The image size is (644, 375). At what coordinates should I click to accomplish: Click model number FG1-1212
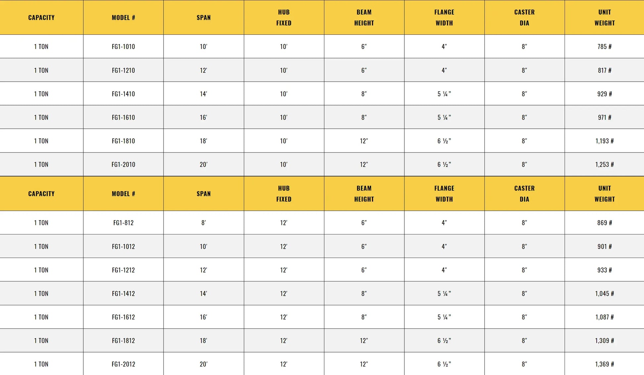coord(123,270)
